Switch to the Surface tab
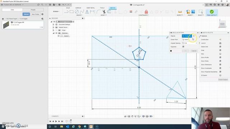This screenshot has width=230, height=129. [x=78, y=8]
